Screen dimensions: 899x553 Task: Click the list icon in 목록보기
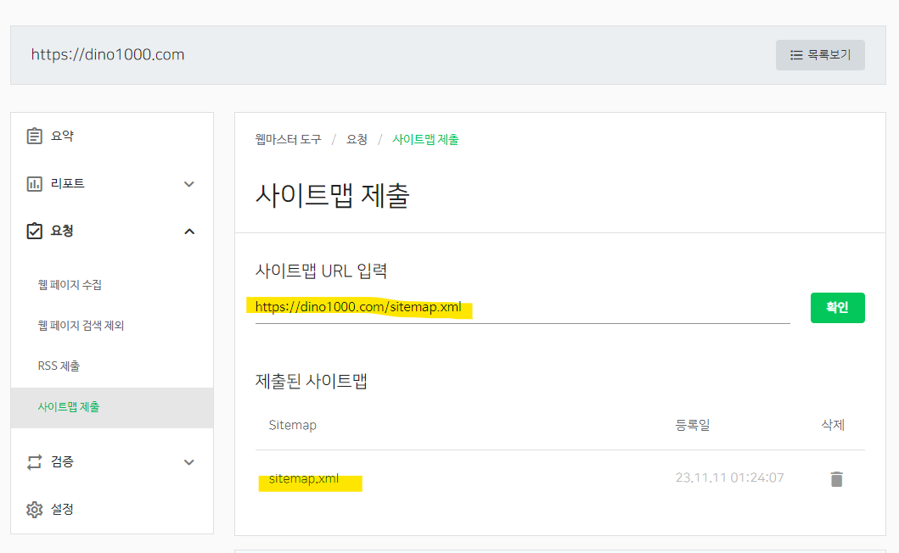coord(796,55)
